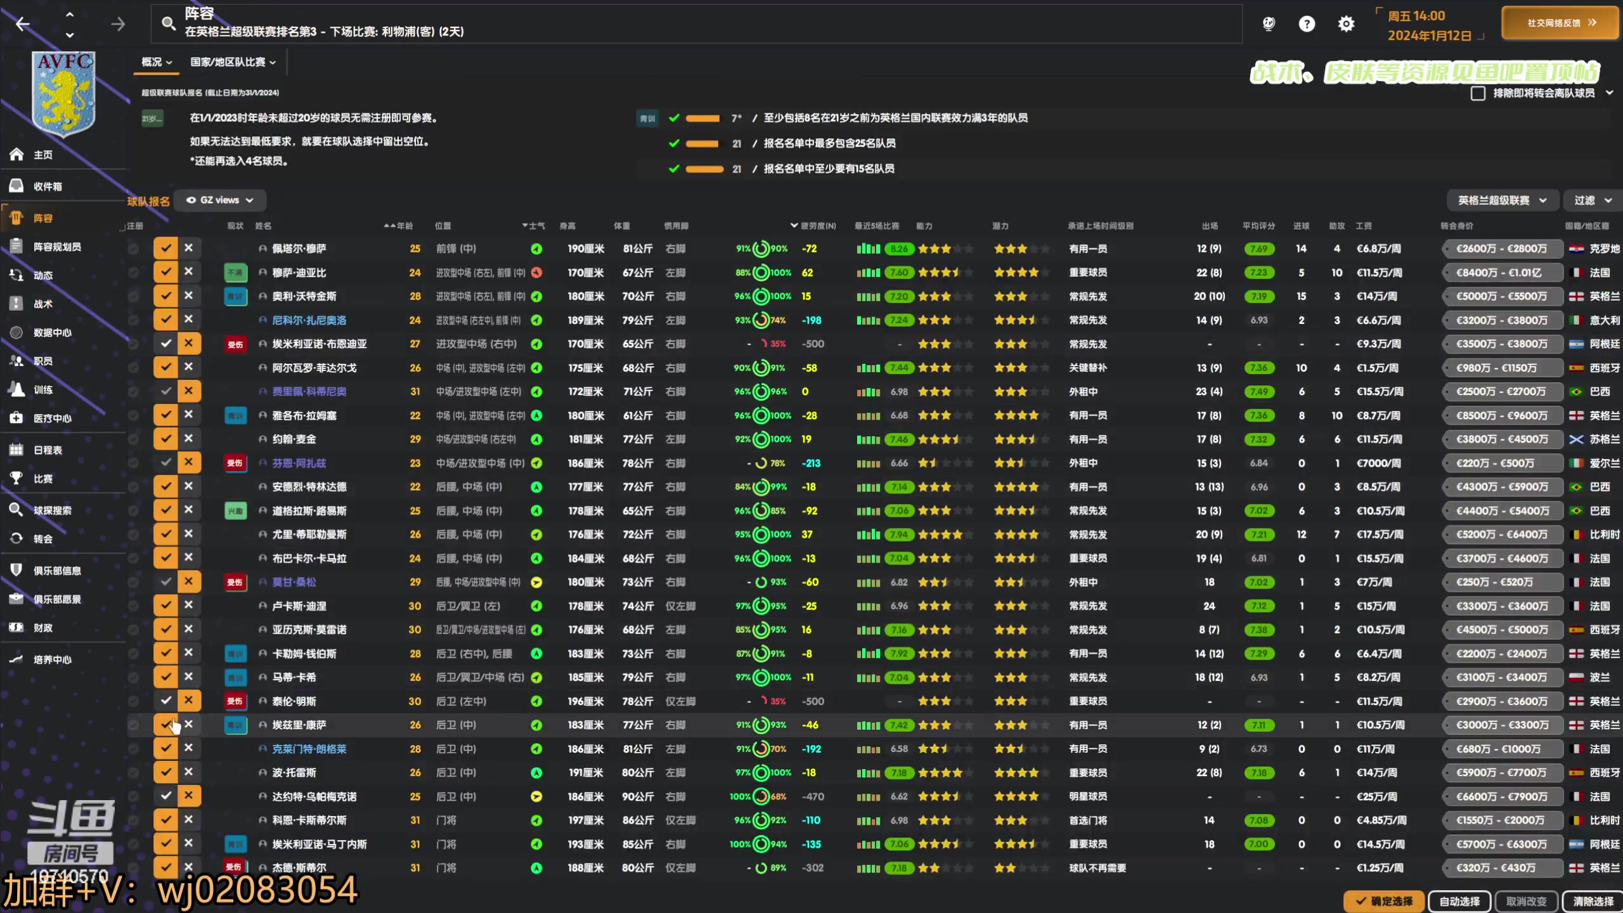Screen dimensions: 1623x913
Task: Open 财政 finances in sidebar
Action: point(43,628)
